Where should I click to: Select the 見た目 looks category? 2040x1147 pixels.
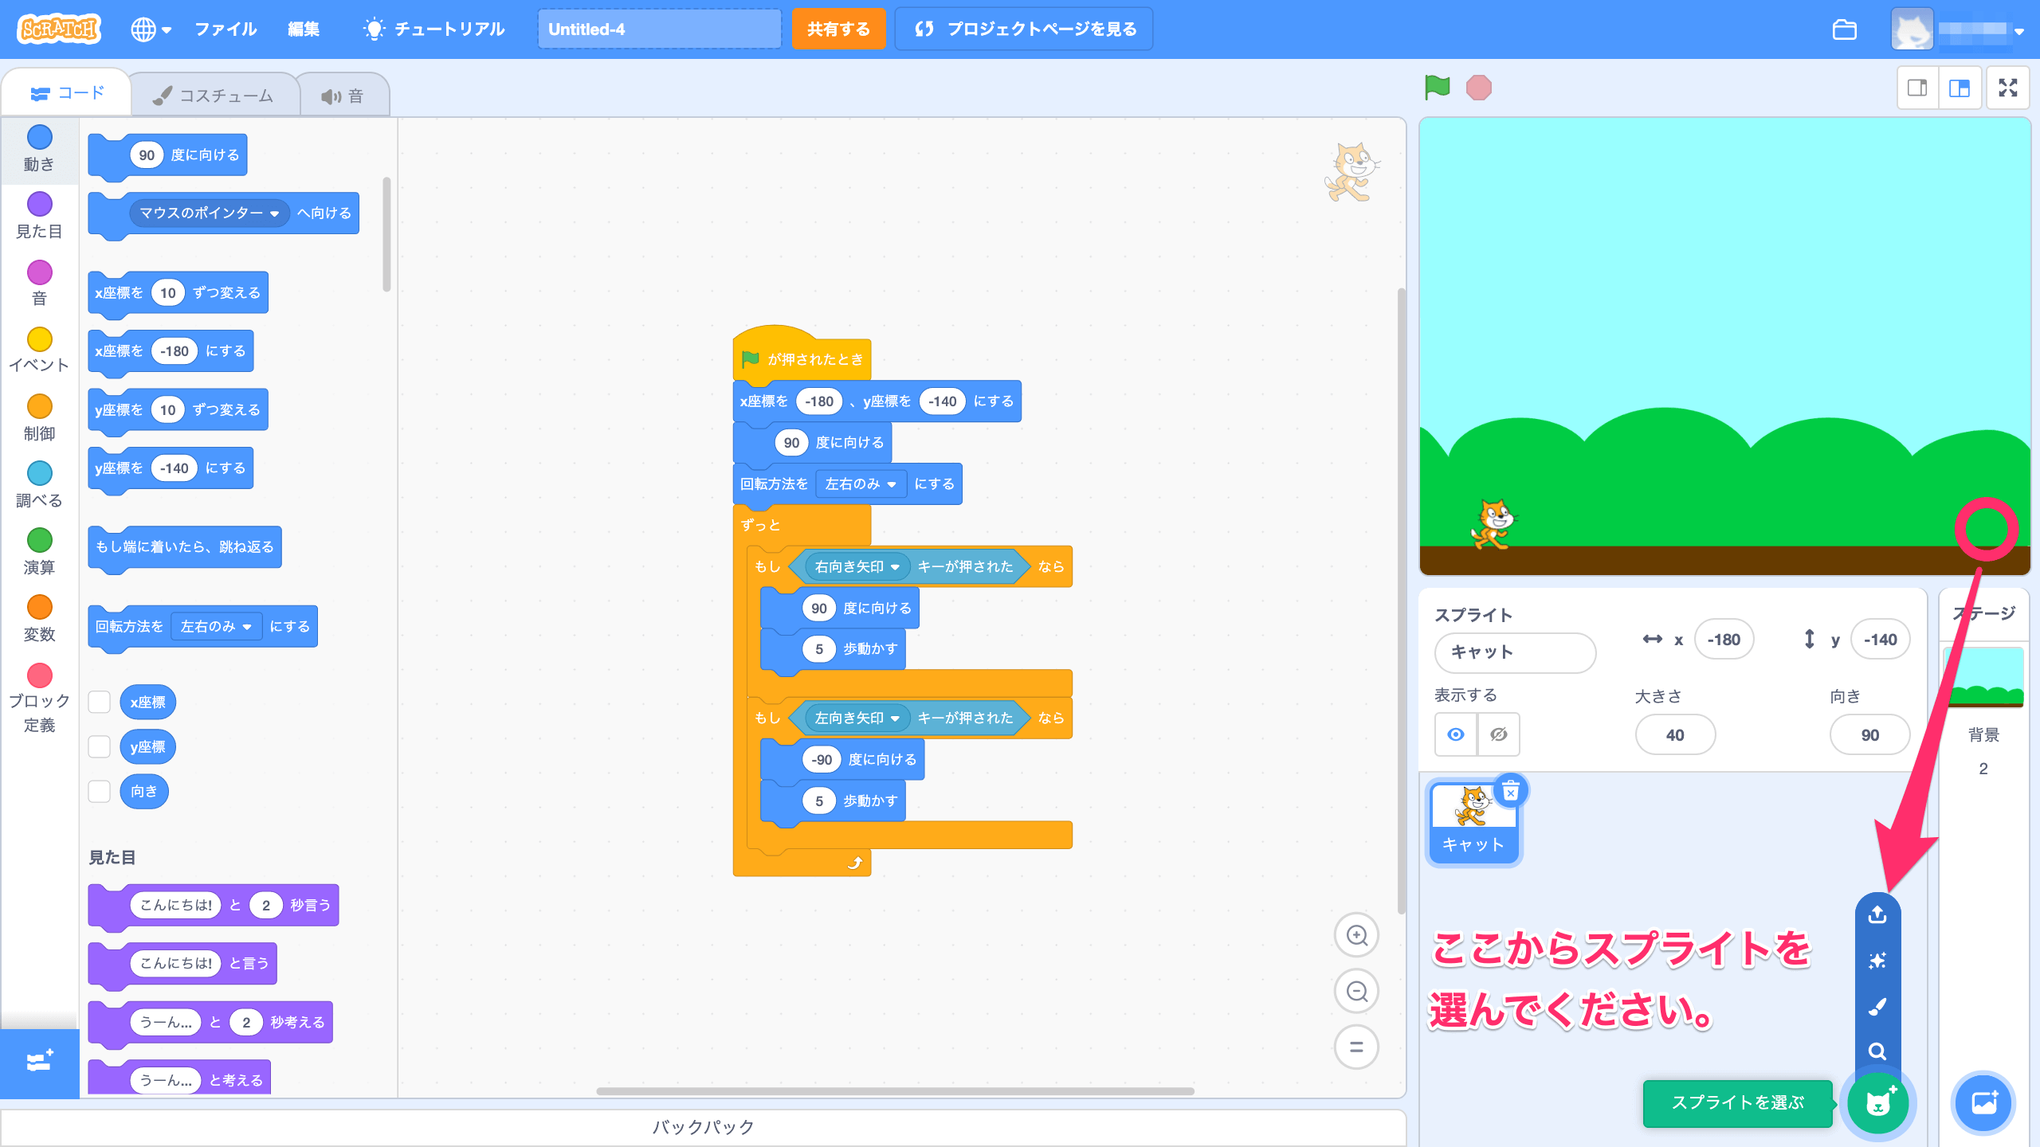pyautogui.click(x=39, y=217)
